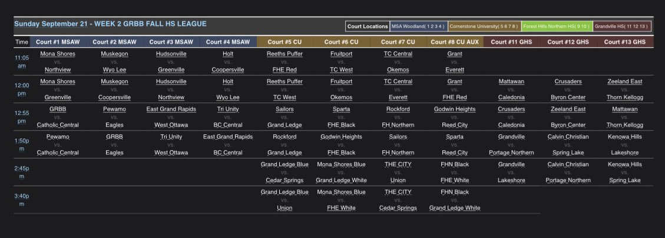
Task: Click the 2:45pm time cell
Action: point(22,172)
